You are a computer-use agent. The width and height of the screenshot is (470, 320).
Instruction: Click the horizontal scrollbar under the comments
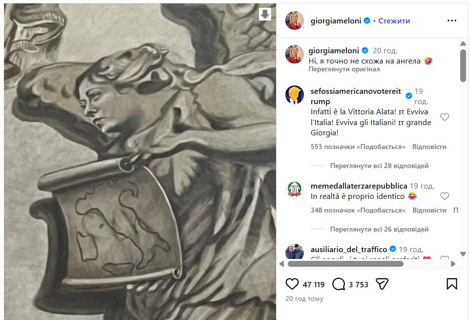point(345,264)
